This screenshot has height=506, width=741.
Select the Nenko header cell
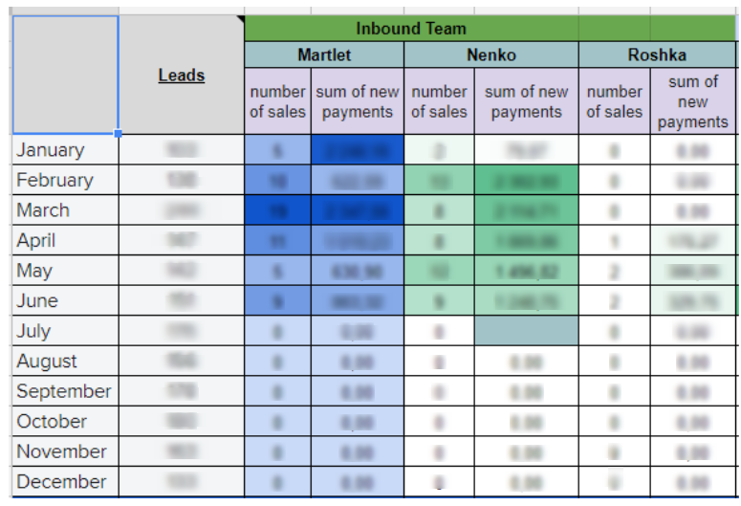[x=490, y=55]
